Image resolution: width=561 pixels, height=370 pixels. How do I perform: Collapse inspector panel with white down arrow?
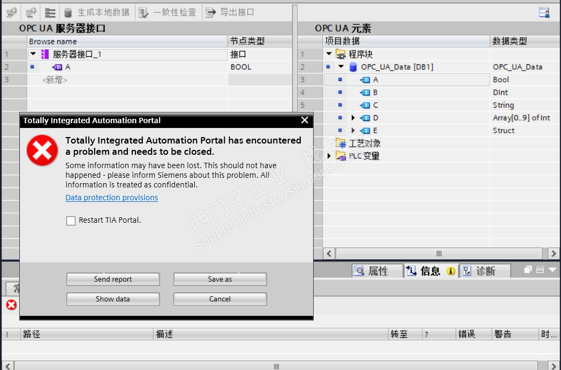click(552, 269)
